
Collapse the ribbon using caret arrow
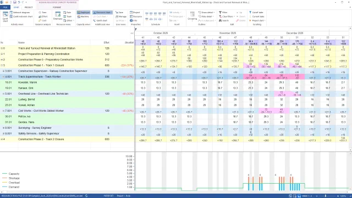coord(350,7)
